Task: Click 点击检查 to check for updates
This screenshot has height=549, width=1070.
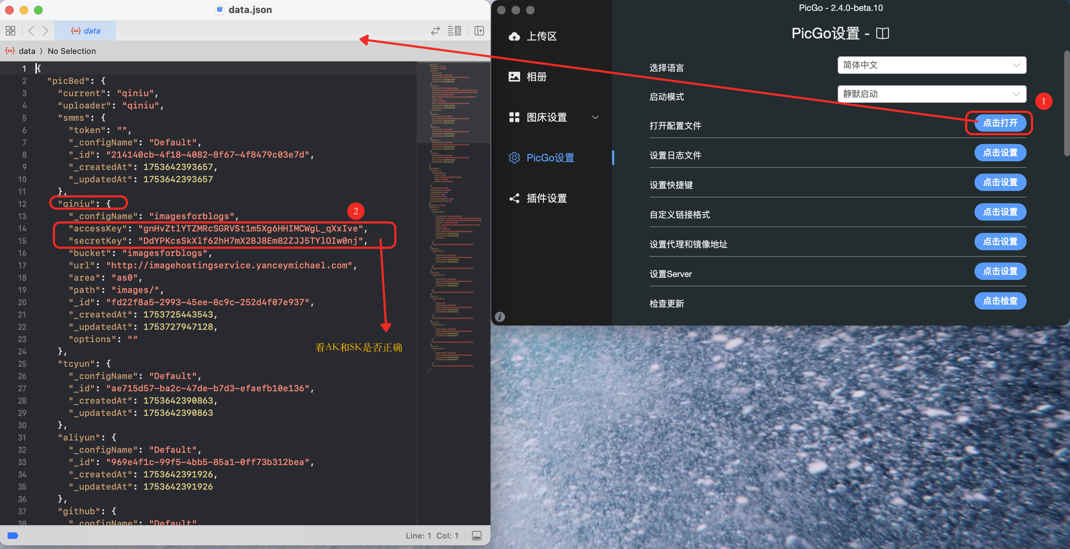Action: 1000,301
